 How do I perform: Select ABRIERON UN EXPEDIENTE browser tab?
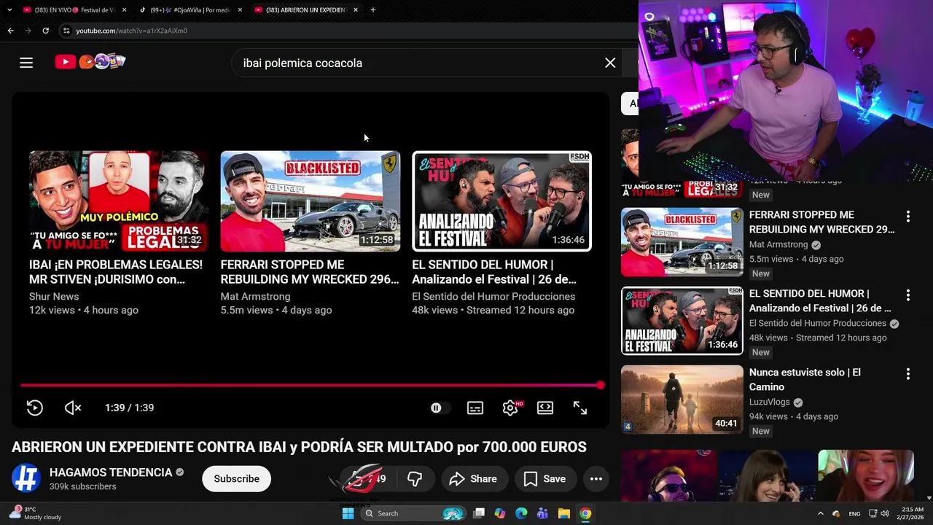[x=305, y=10]
